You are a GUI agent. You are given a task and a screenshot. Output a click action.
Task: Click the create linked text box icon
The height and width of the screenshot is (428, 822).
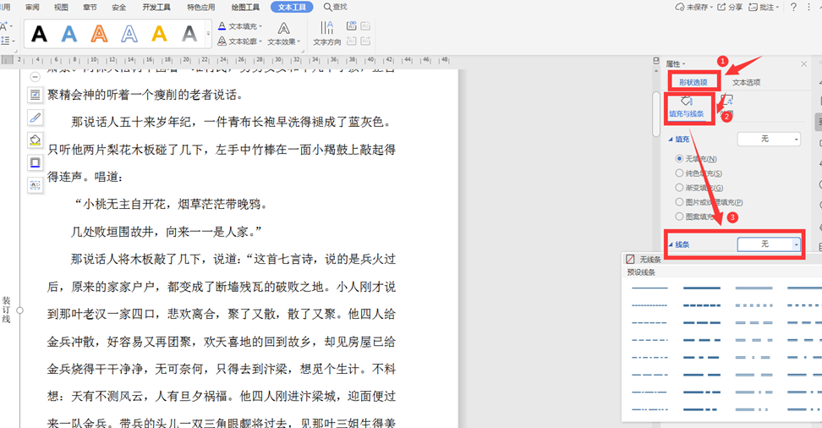pyautogui.click(x=351, y=25)
